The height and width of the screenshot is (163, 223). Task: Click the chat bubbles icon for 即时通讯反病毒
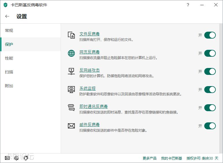[71, 108]
